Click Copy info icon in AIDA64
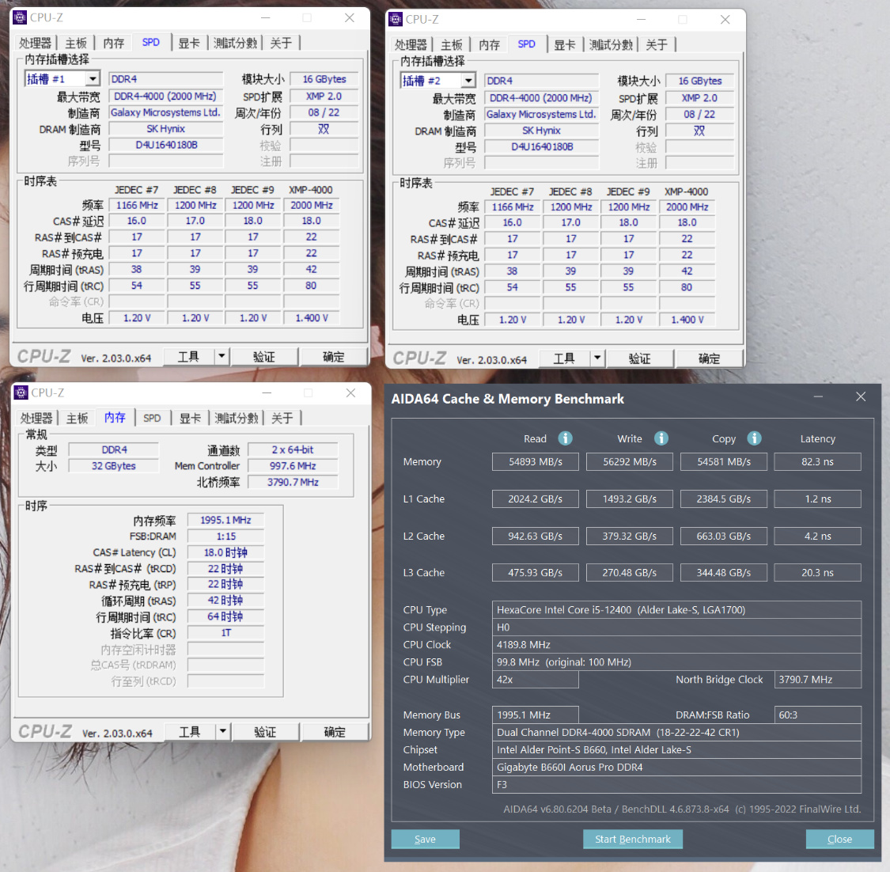The height and width of the screenshot is (872, 890). pyautogui.click(x=754, y=438)
